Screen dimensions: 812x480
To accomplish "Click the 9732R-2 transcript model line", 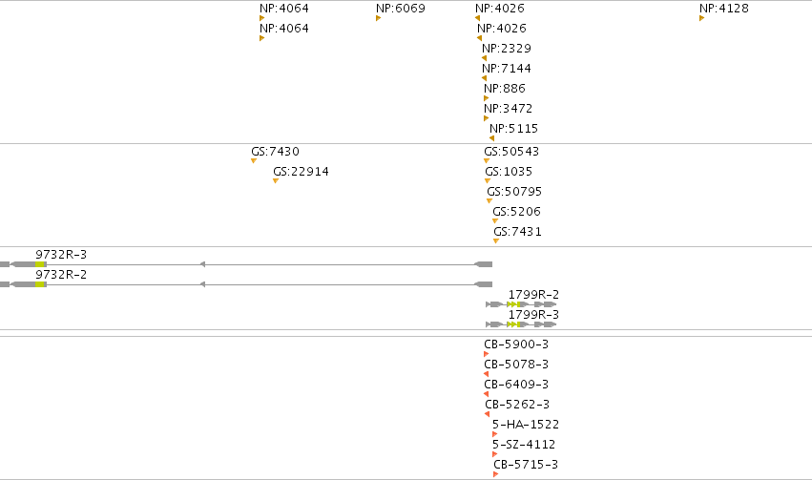I will (246, 284).
